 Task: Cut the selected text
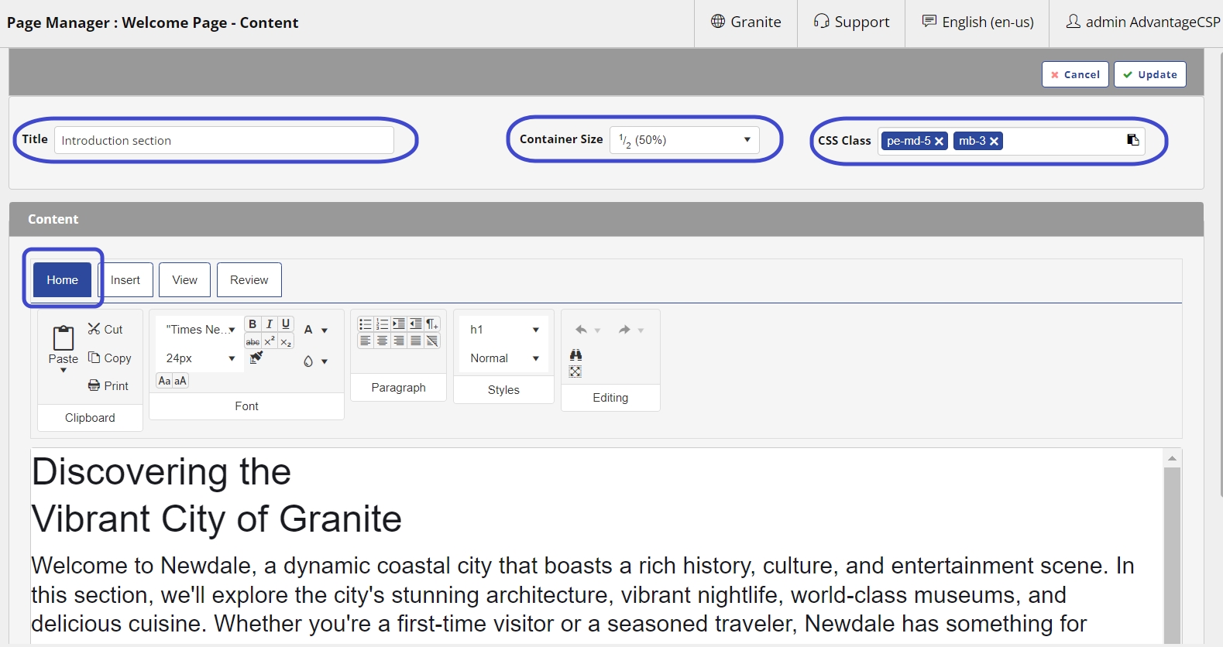(x=105, y=329)
